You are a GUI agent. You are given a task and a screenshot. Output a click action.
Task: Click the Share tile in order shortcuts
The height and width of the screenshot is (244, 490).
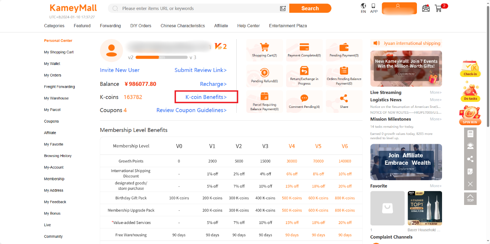[x=344, y=102]
